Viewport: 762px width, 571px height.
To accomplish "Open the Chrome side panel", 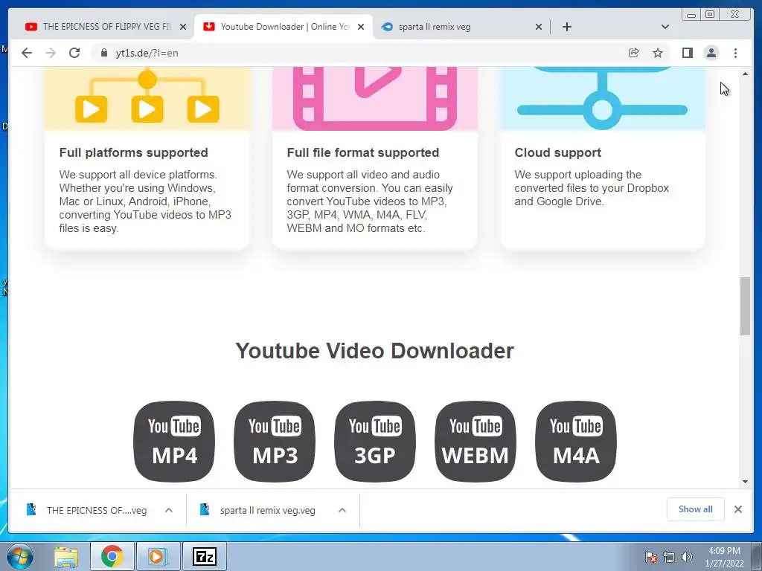I will point(687,53).
